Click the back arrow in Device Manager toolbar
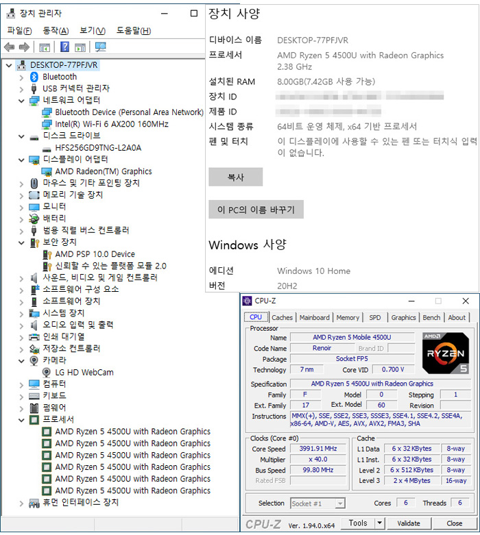Viewport: 480px width, 535px height. [9, 47]
